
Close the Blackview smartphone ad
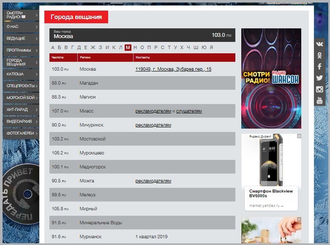coord(299,136)
